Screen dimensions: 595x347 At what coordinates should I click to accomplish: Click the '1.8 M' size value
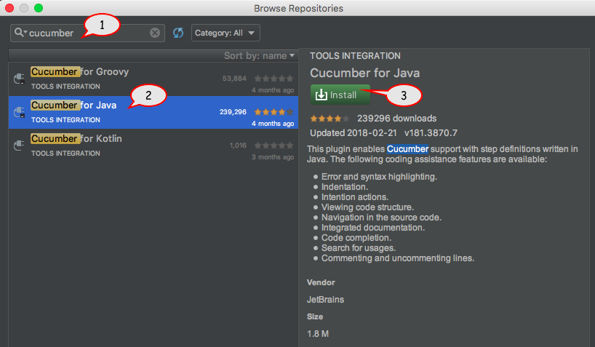tap(318, 334)
